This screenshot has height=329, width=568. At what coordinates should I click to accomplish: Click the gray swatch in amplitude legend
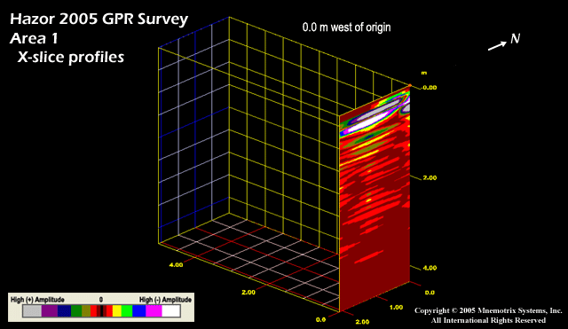click(32, 311)
